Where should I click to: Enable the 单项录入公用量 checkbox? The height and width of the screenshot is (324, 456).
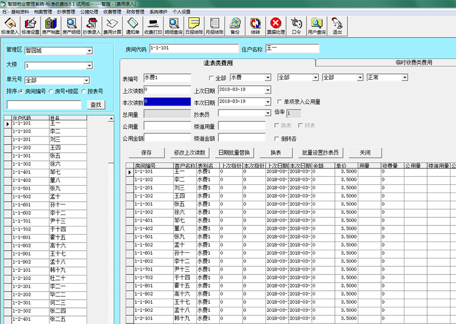pyautogui.click(x=280, y=102)
